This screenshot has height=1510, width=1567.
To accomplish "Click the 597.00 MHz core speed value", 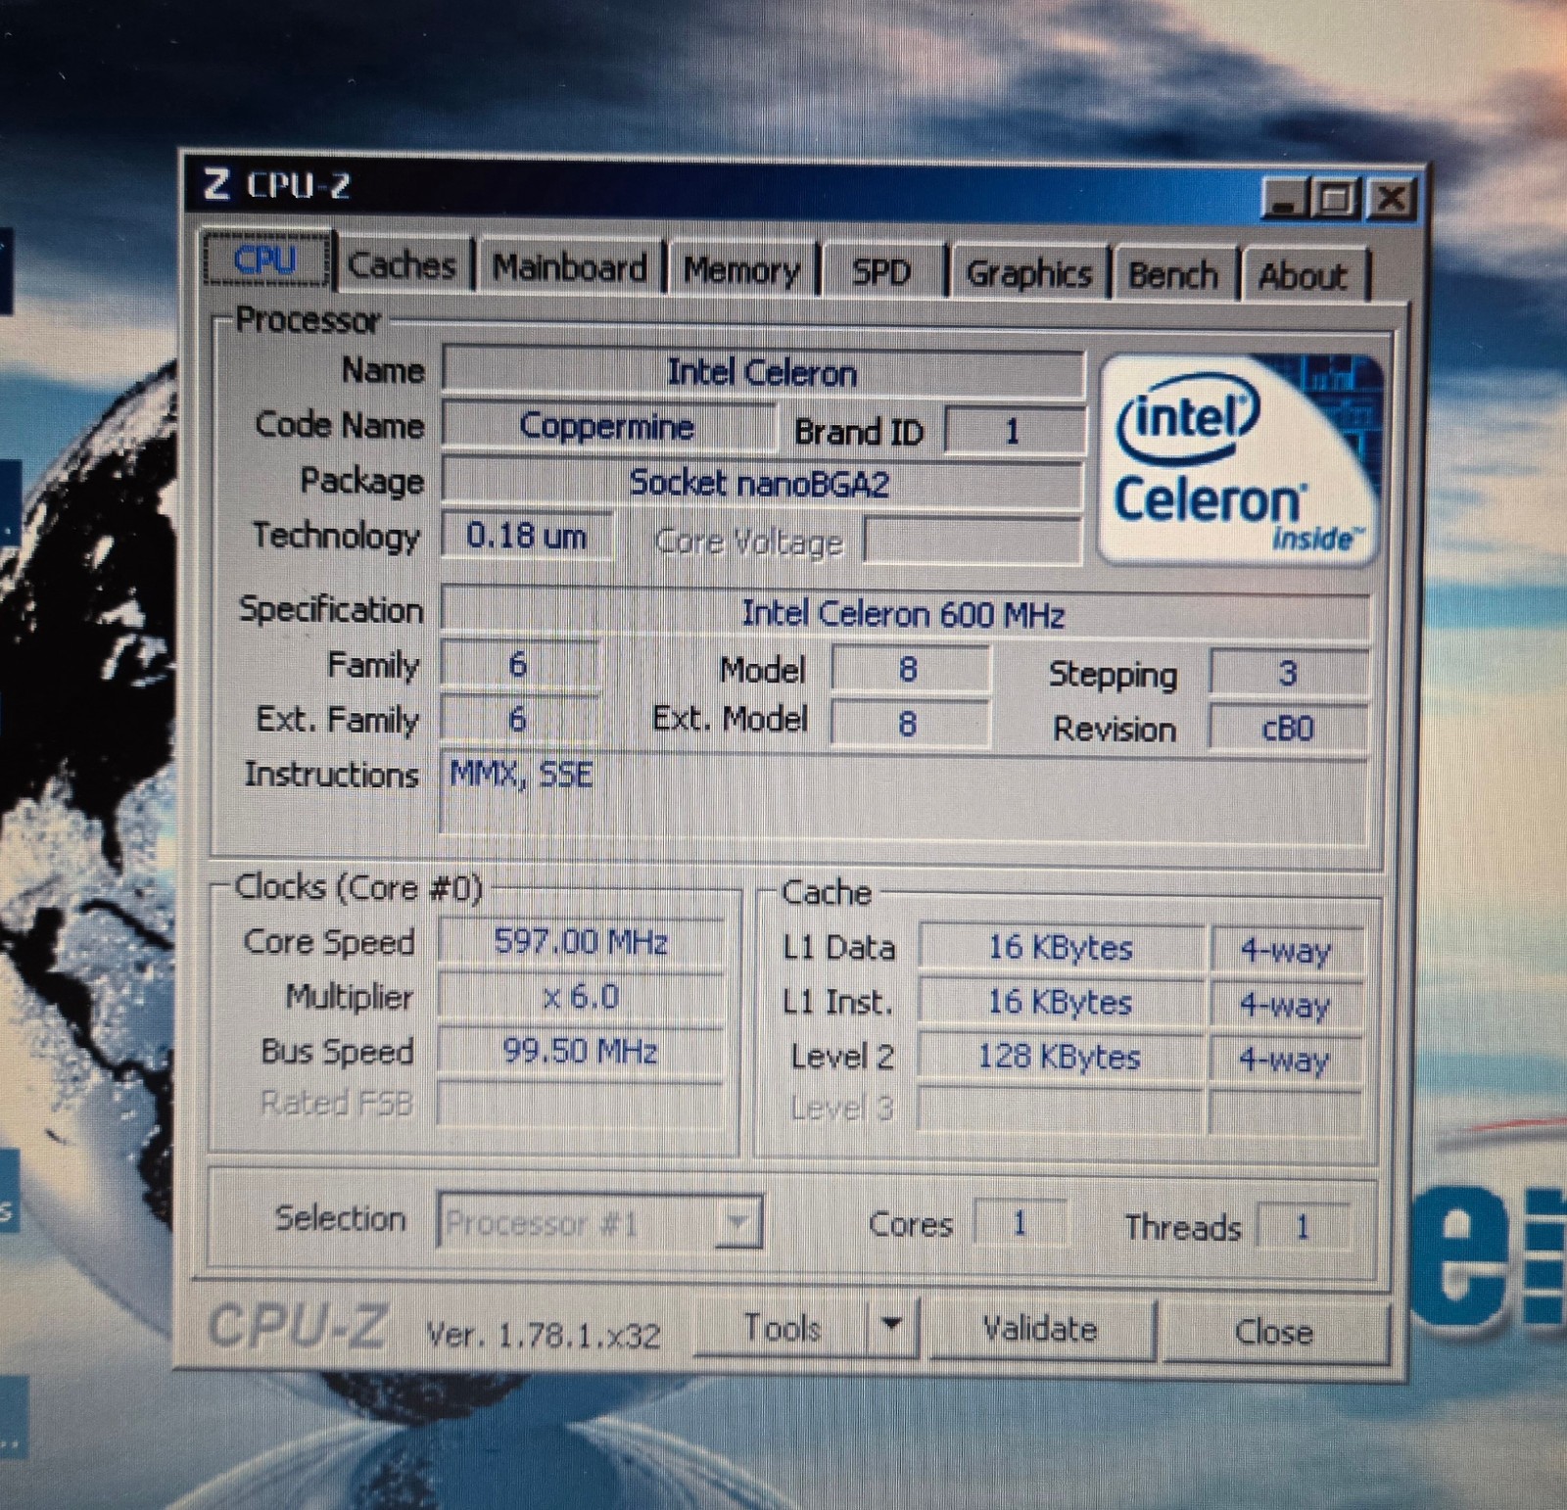I will click(x=581, y=942).
